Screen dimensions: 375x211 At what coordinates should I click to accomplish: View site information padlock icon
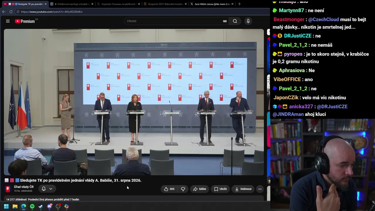click(x=18, y=12)
